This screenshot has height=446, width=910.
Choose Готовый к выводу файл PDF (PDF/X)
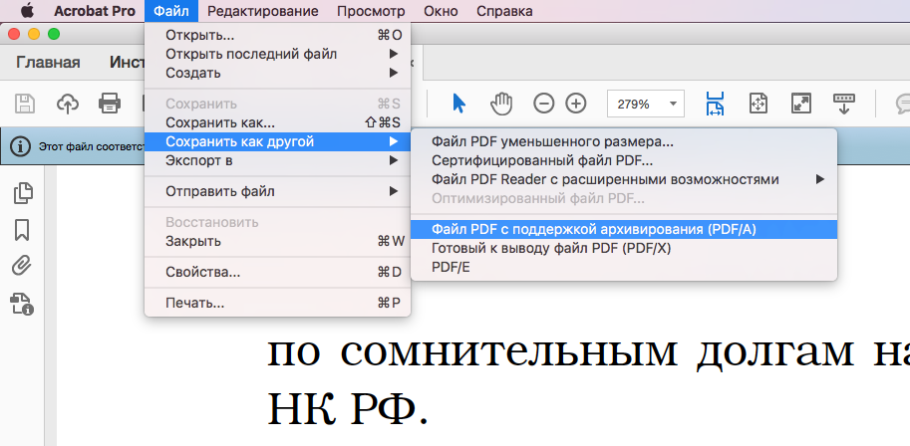point(624,248)
